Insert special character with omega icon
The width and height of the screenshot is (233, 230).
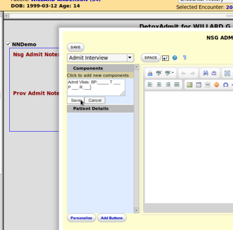pos(226,85)
